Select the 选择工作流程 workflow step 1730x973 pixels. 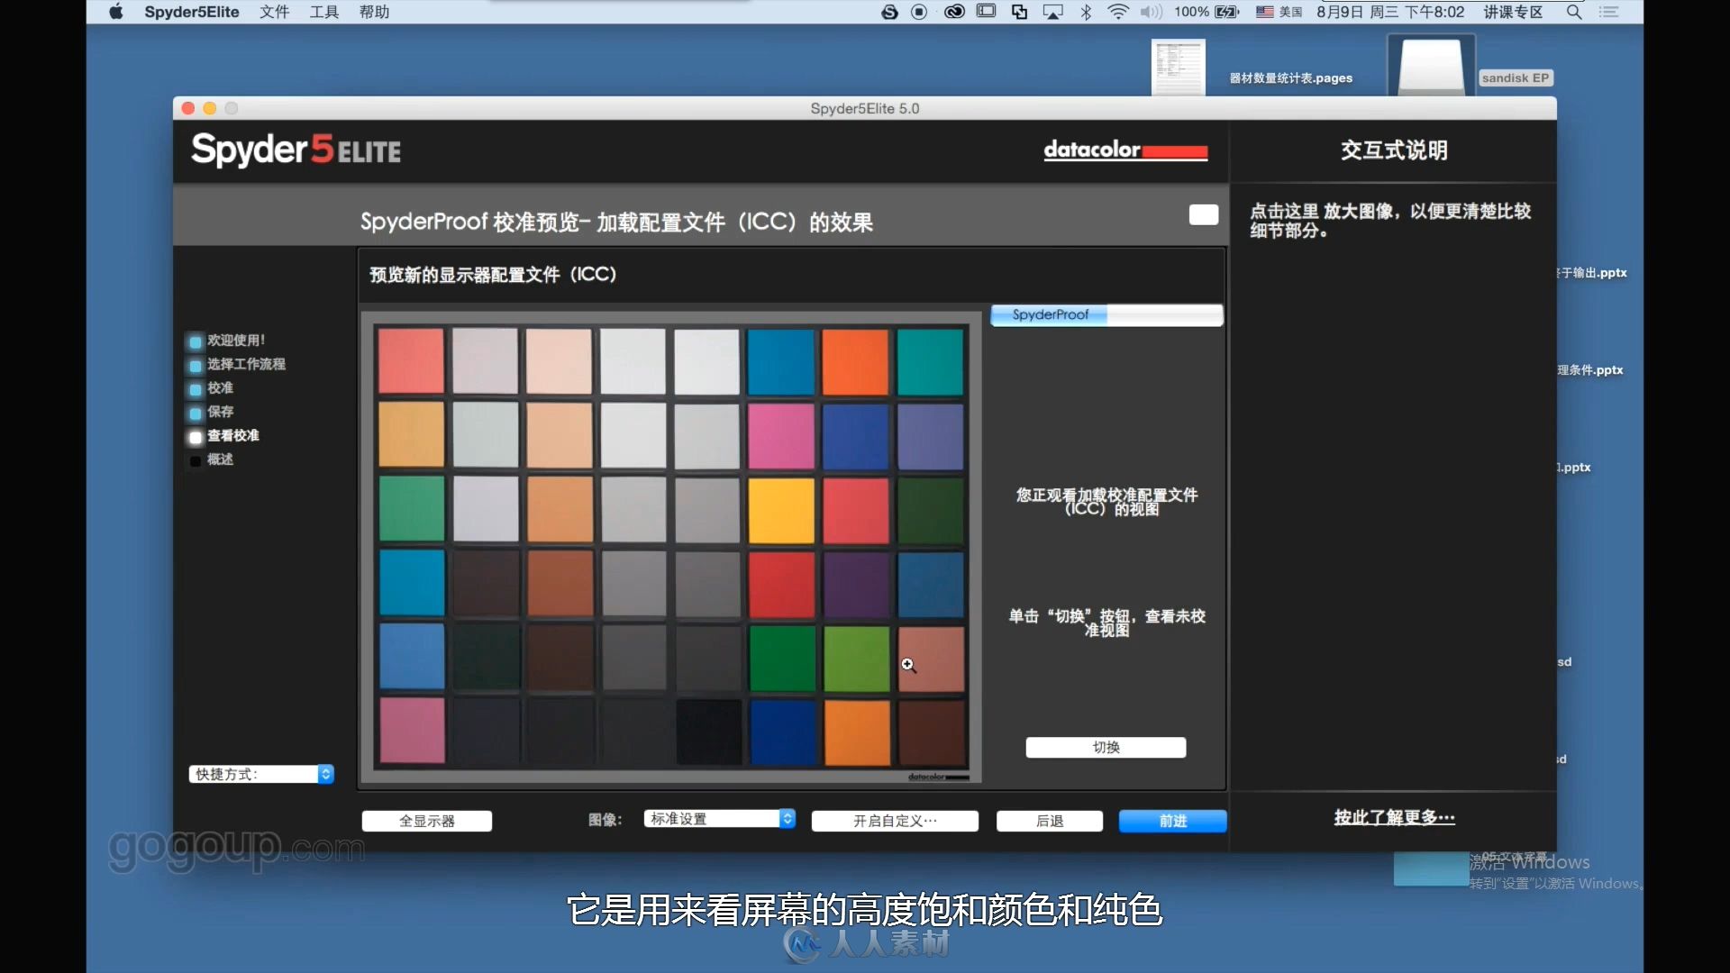point(246,364)
